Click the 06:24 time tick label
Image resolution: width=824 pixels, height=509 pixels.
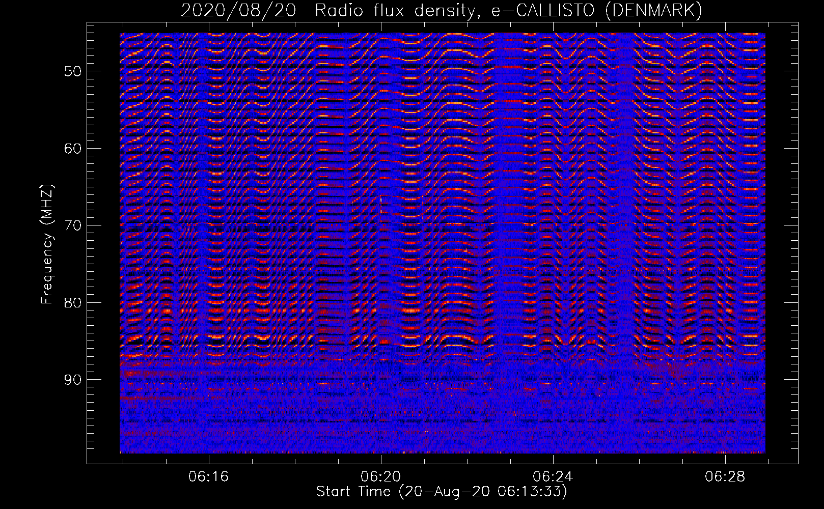553,477
